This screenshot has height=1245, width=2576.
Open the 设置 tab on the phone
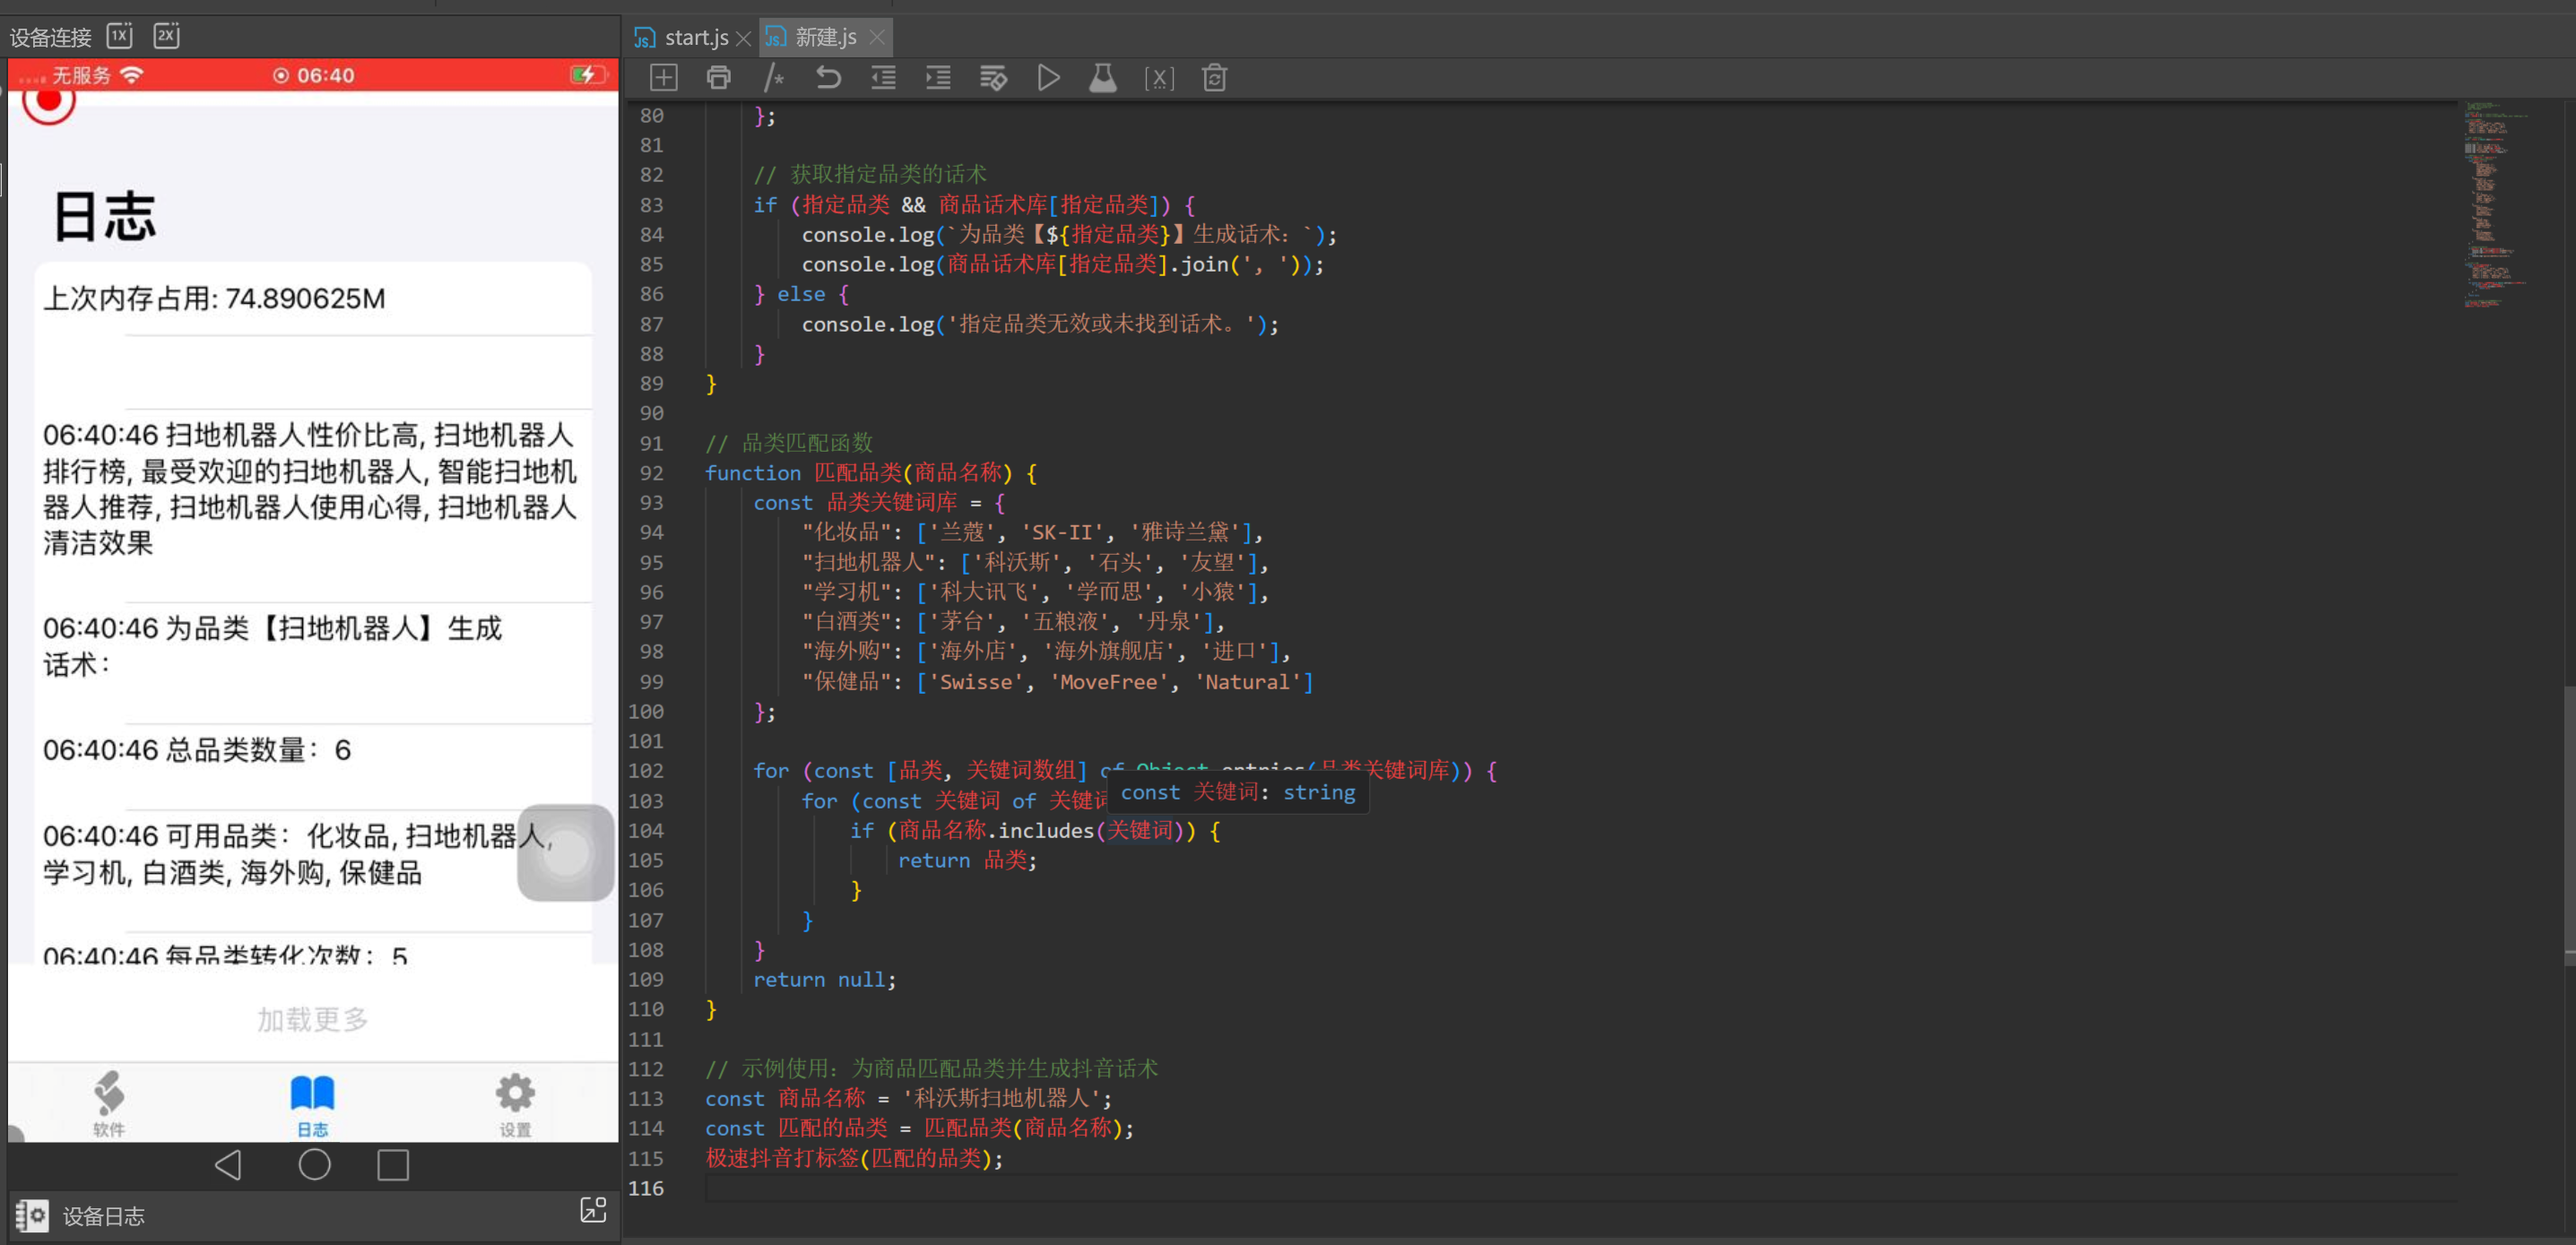(515, 1104)
